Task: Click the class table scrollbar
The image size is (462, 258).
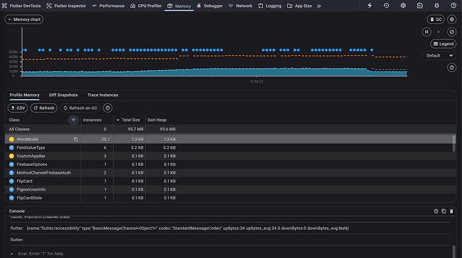Action: pyautogui.click(x=454, y=143)
